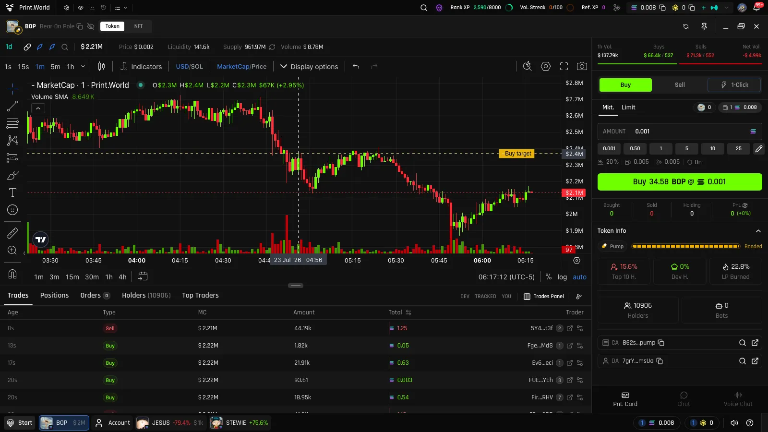Select the 5m chart interval
The image size is (768, 432).
(x=56, y=66)
